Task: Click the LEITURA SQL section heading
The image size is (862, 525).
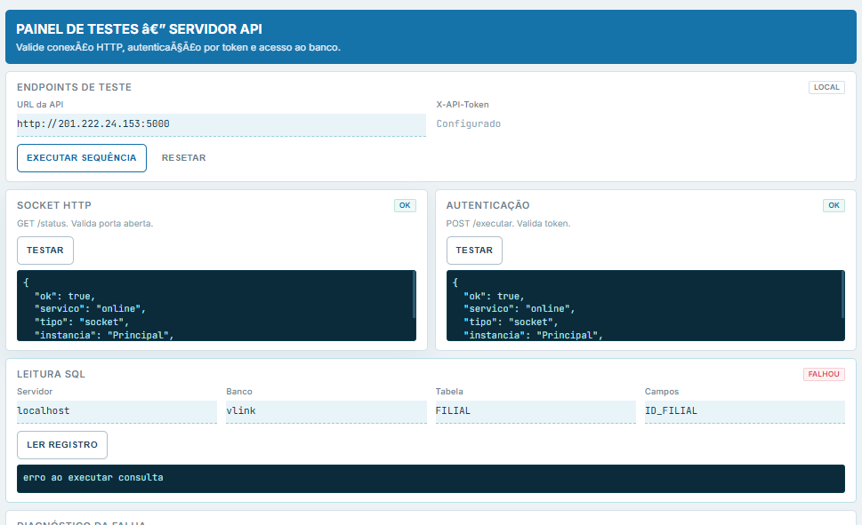Action: point(51,374)
